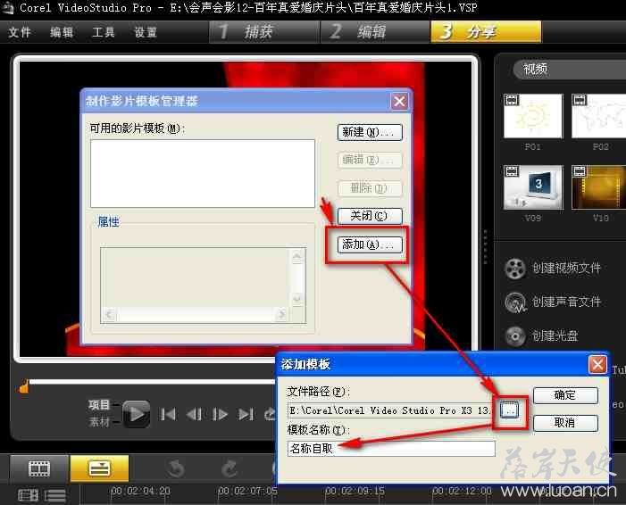The image size is (626, 505).
Task: Open the 文件 menu
Action: coord(19,32)
